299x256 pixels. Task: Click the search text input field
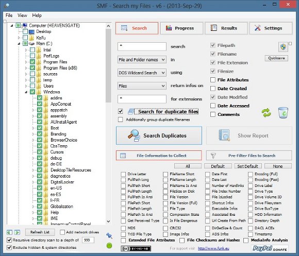pos(142,46)
